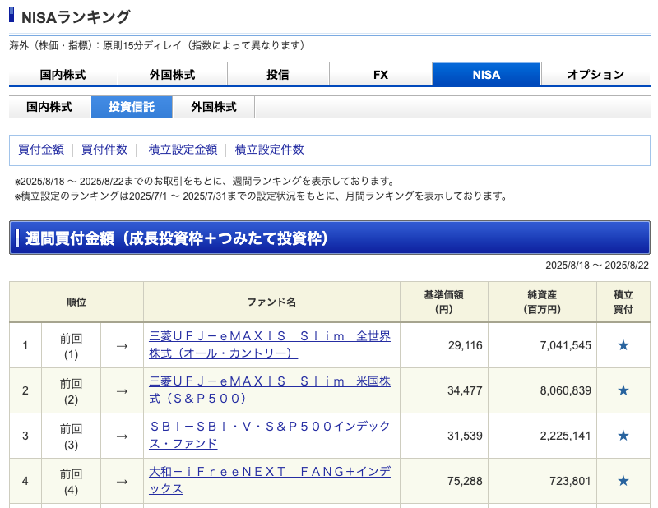Open the 積立設定件数 ranking link
658x508 pixels.
click(x=270, y=150)
